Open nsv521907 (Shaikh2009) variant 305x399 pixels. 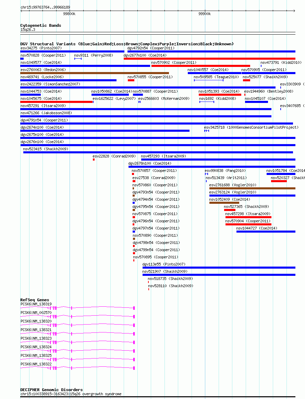coord(165,271)
